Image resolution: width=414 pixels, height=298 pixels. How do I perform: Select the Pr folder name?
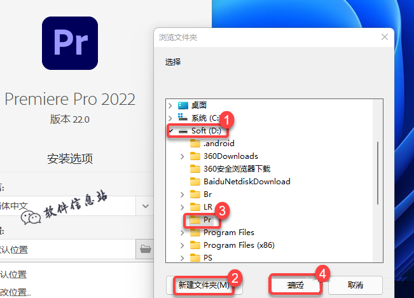point(207,220)
